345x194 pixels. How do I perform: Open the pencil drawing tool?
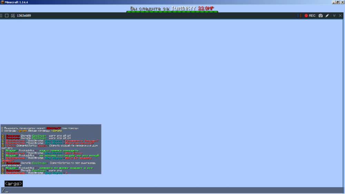coord(327,16)
